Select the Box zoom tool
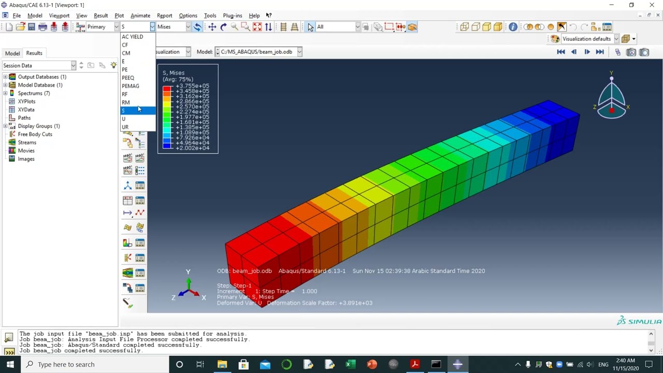This screenshot has width=663, height=373. (x=246, y=27)
